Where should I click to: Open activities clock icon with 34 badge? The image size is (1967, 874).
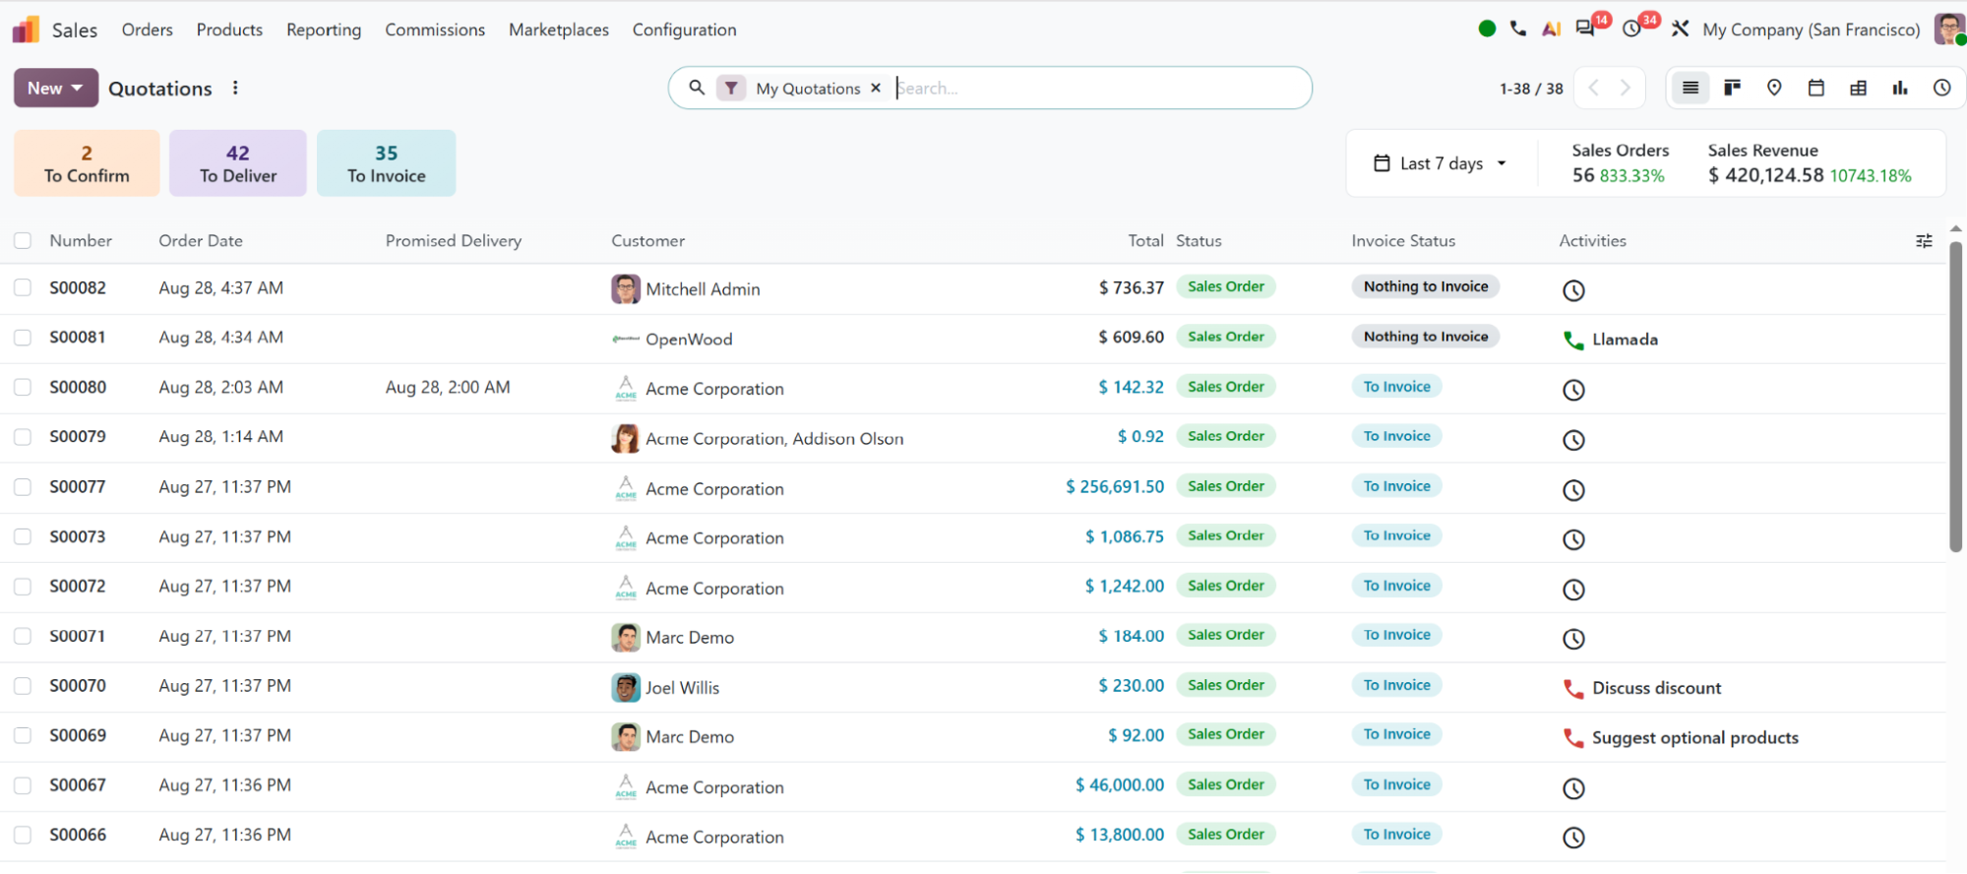1632,29
